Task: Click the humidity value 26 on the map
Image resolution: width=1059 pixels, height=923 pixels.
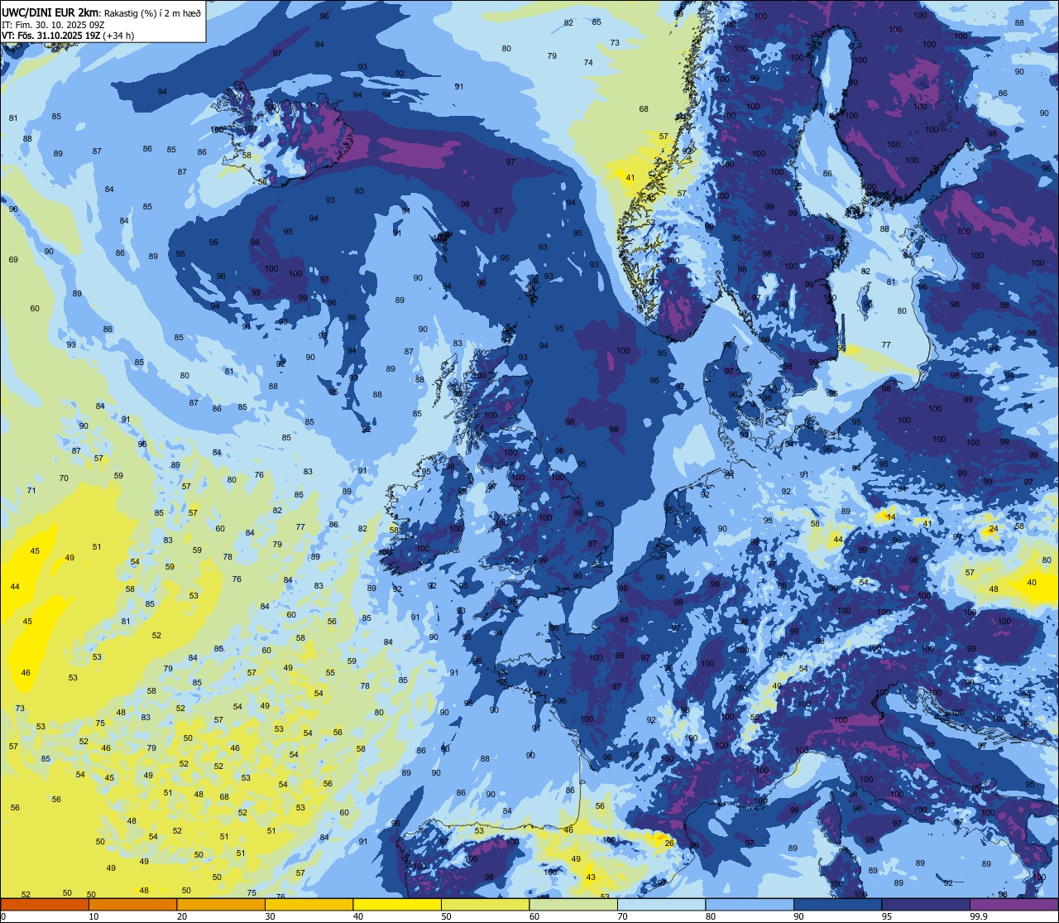Action: pyautogui.click(x=669, y=844)
